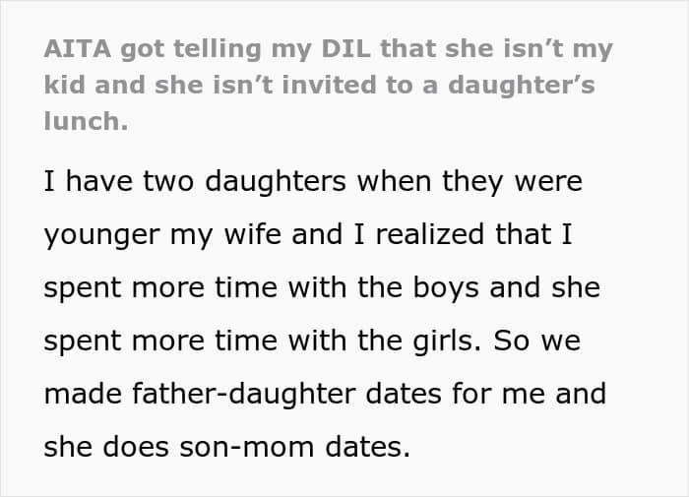Click the word "wife" in the body text
The height and width of the screenshot is (497, 689).
pyautogui.click(x=252, y=233)
